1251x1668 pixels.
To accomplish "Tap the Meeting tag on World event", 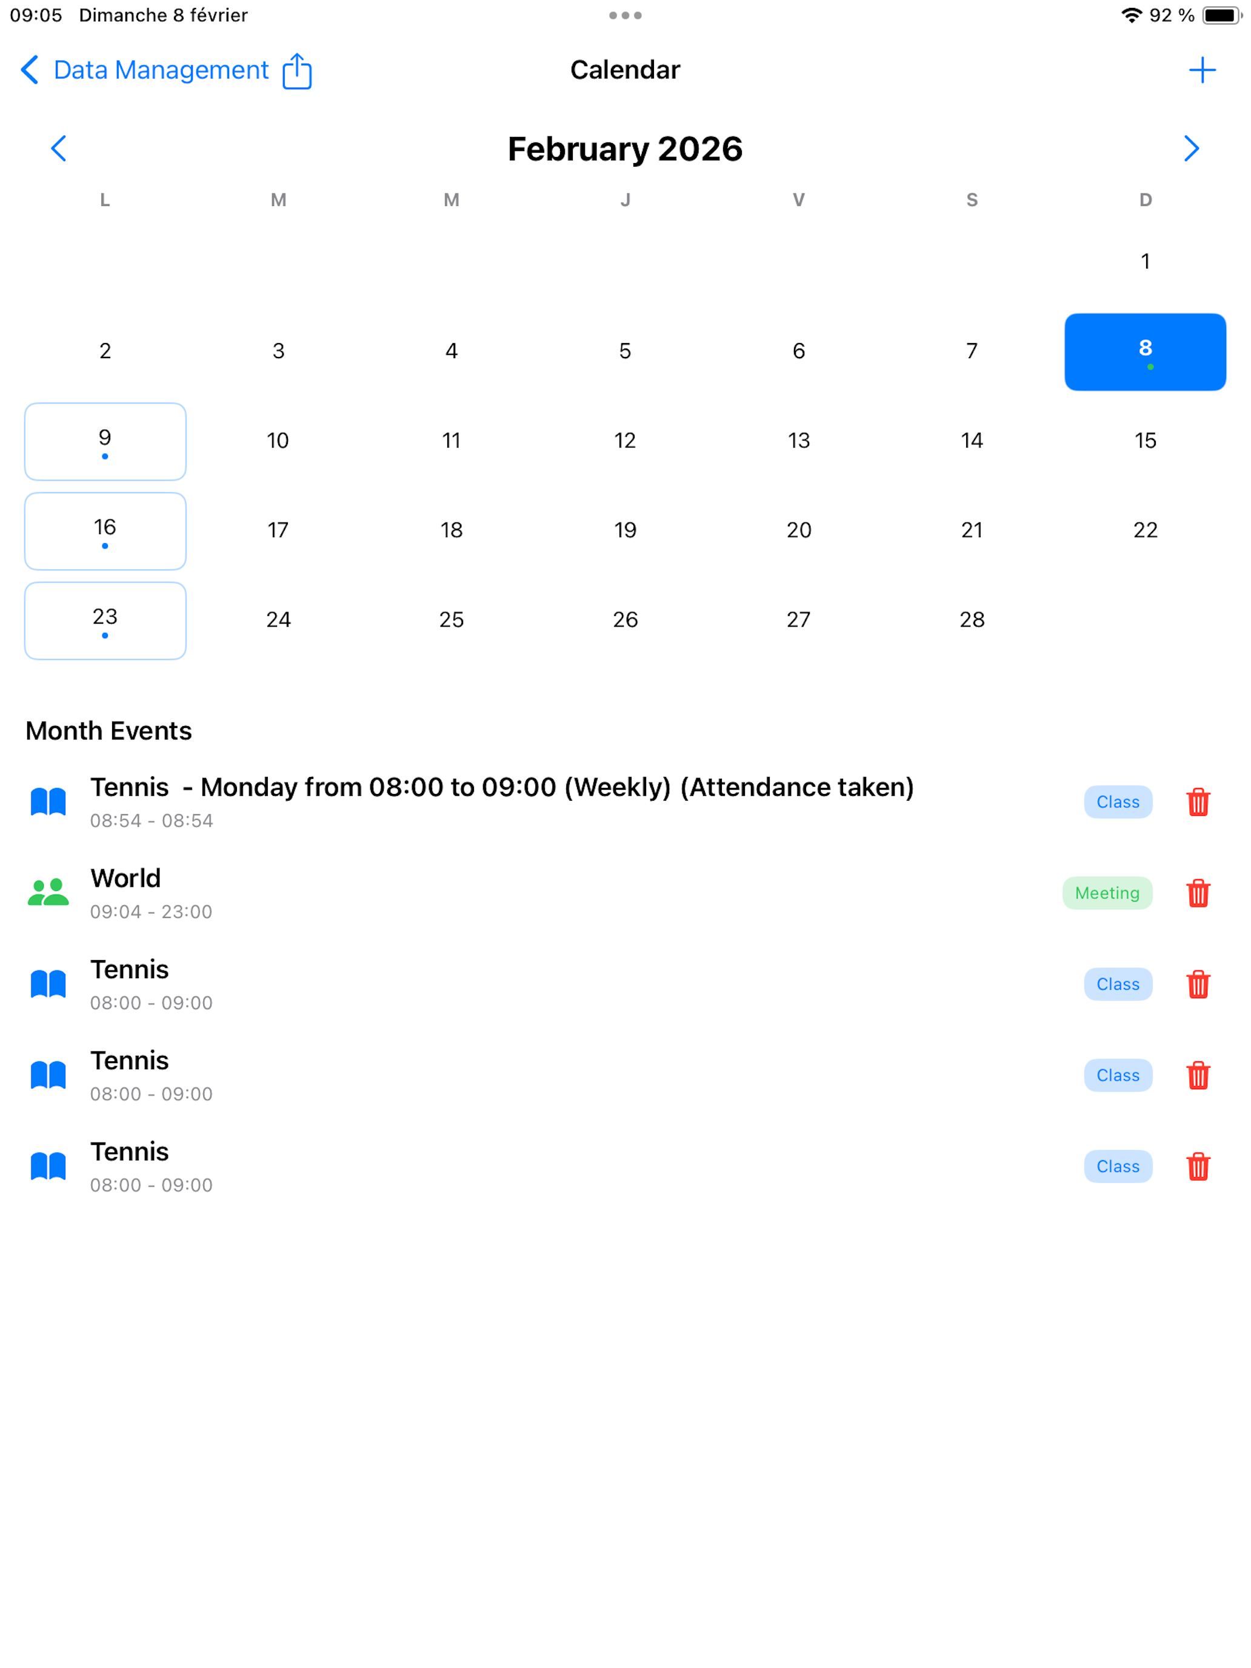I will 1107,893.
